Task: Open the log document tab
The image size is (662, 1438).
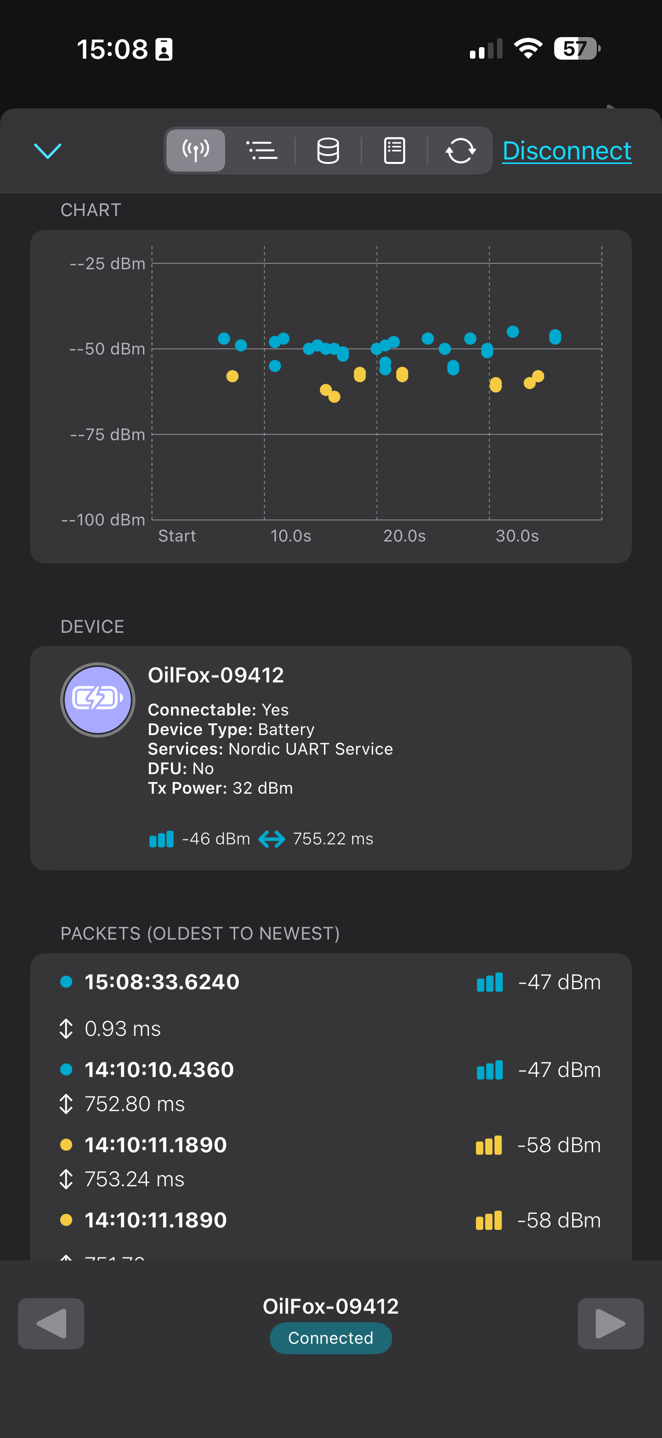Action: [x=394, y=151]
